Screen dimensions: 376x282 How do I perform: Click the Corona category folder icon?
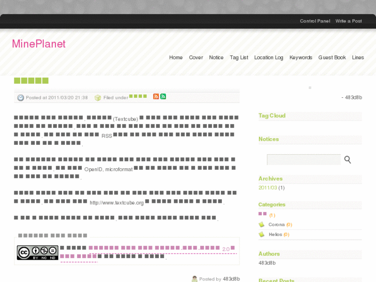point(261,225)
